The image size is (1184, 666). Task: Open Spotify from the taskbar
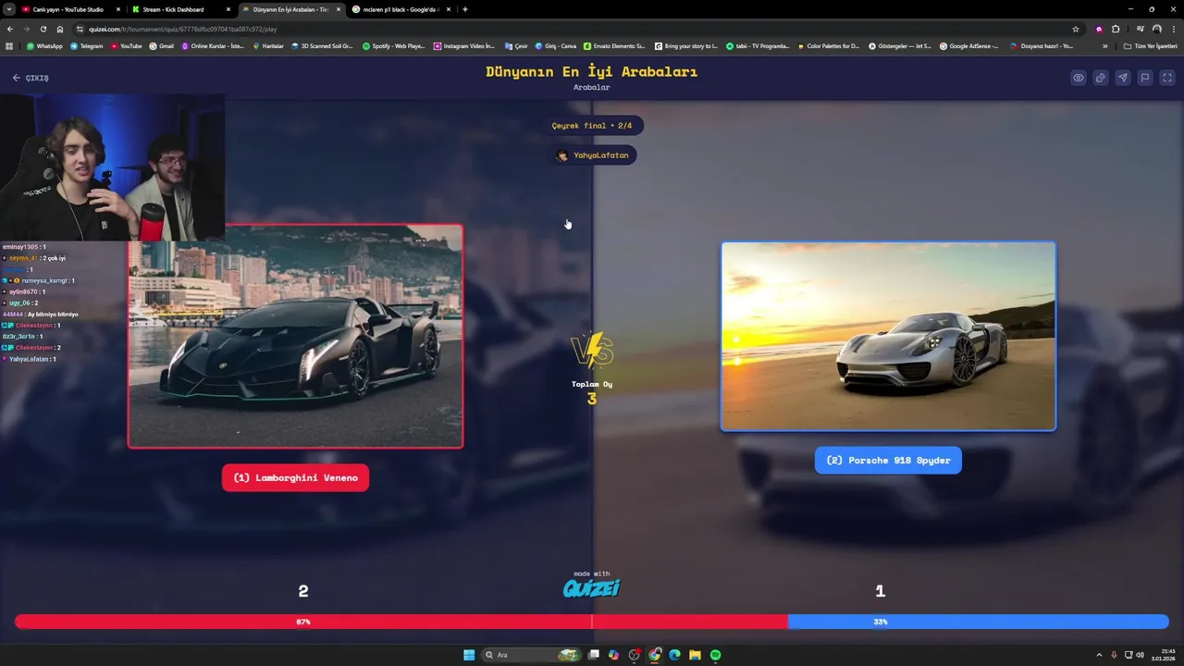point(715,655)
